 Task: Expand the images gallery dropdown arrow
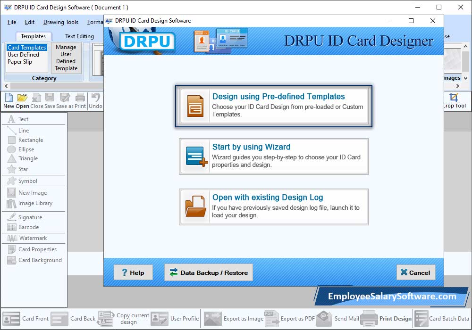point(465,78)
